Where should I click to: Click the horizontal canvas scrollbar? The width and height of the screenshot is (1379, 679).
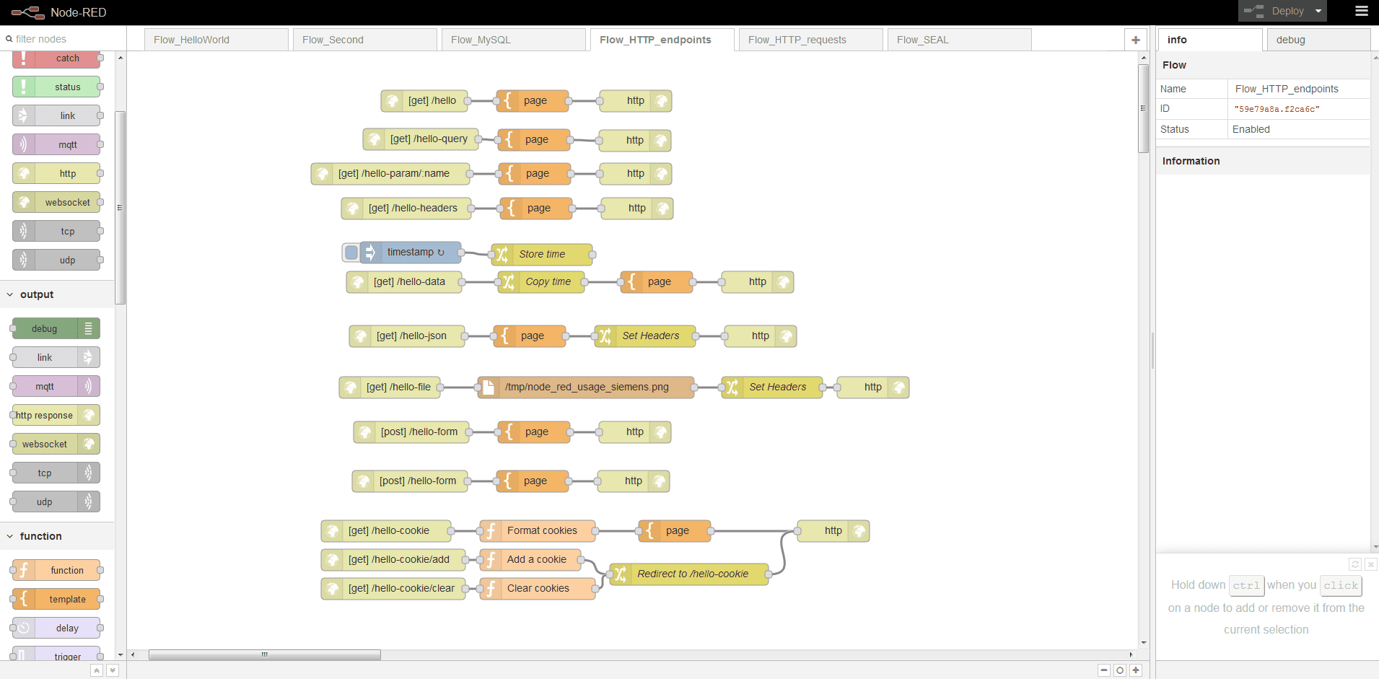pyautogui.click(x=264, y=655)
